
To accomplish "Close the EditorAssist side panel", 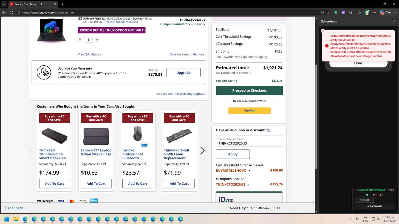I will click(x=394, y=21).
